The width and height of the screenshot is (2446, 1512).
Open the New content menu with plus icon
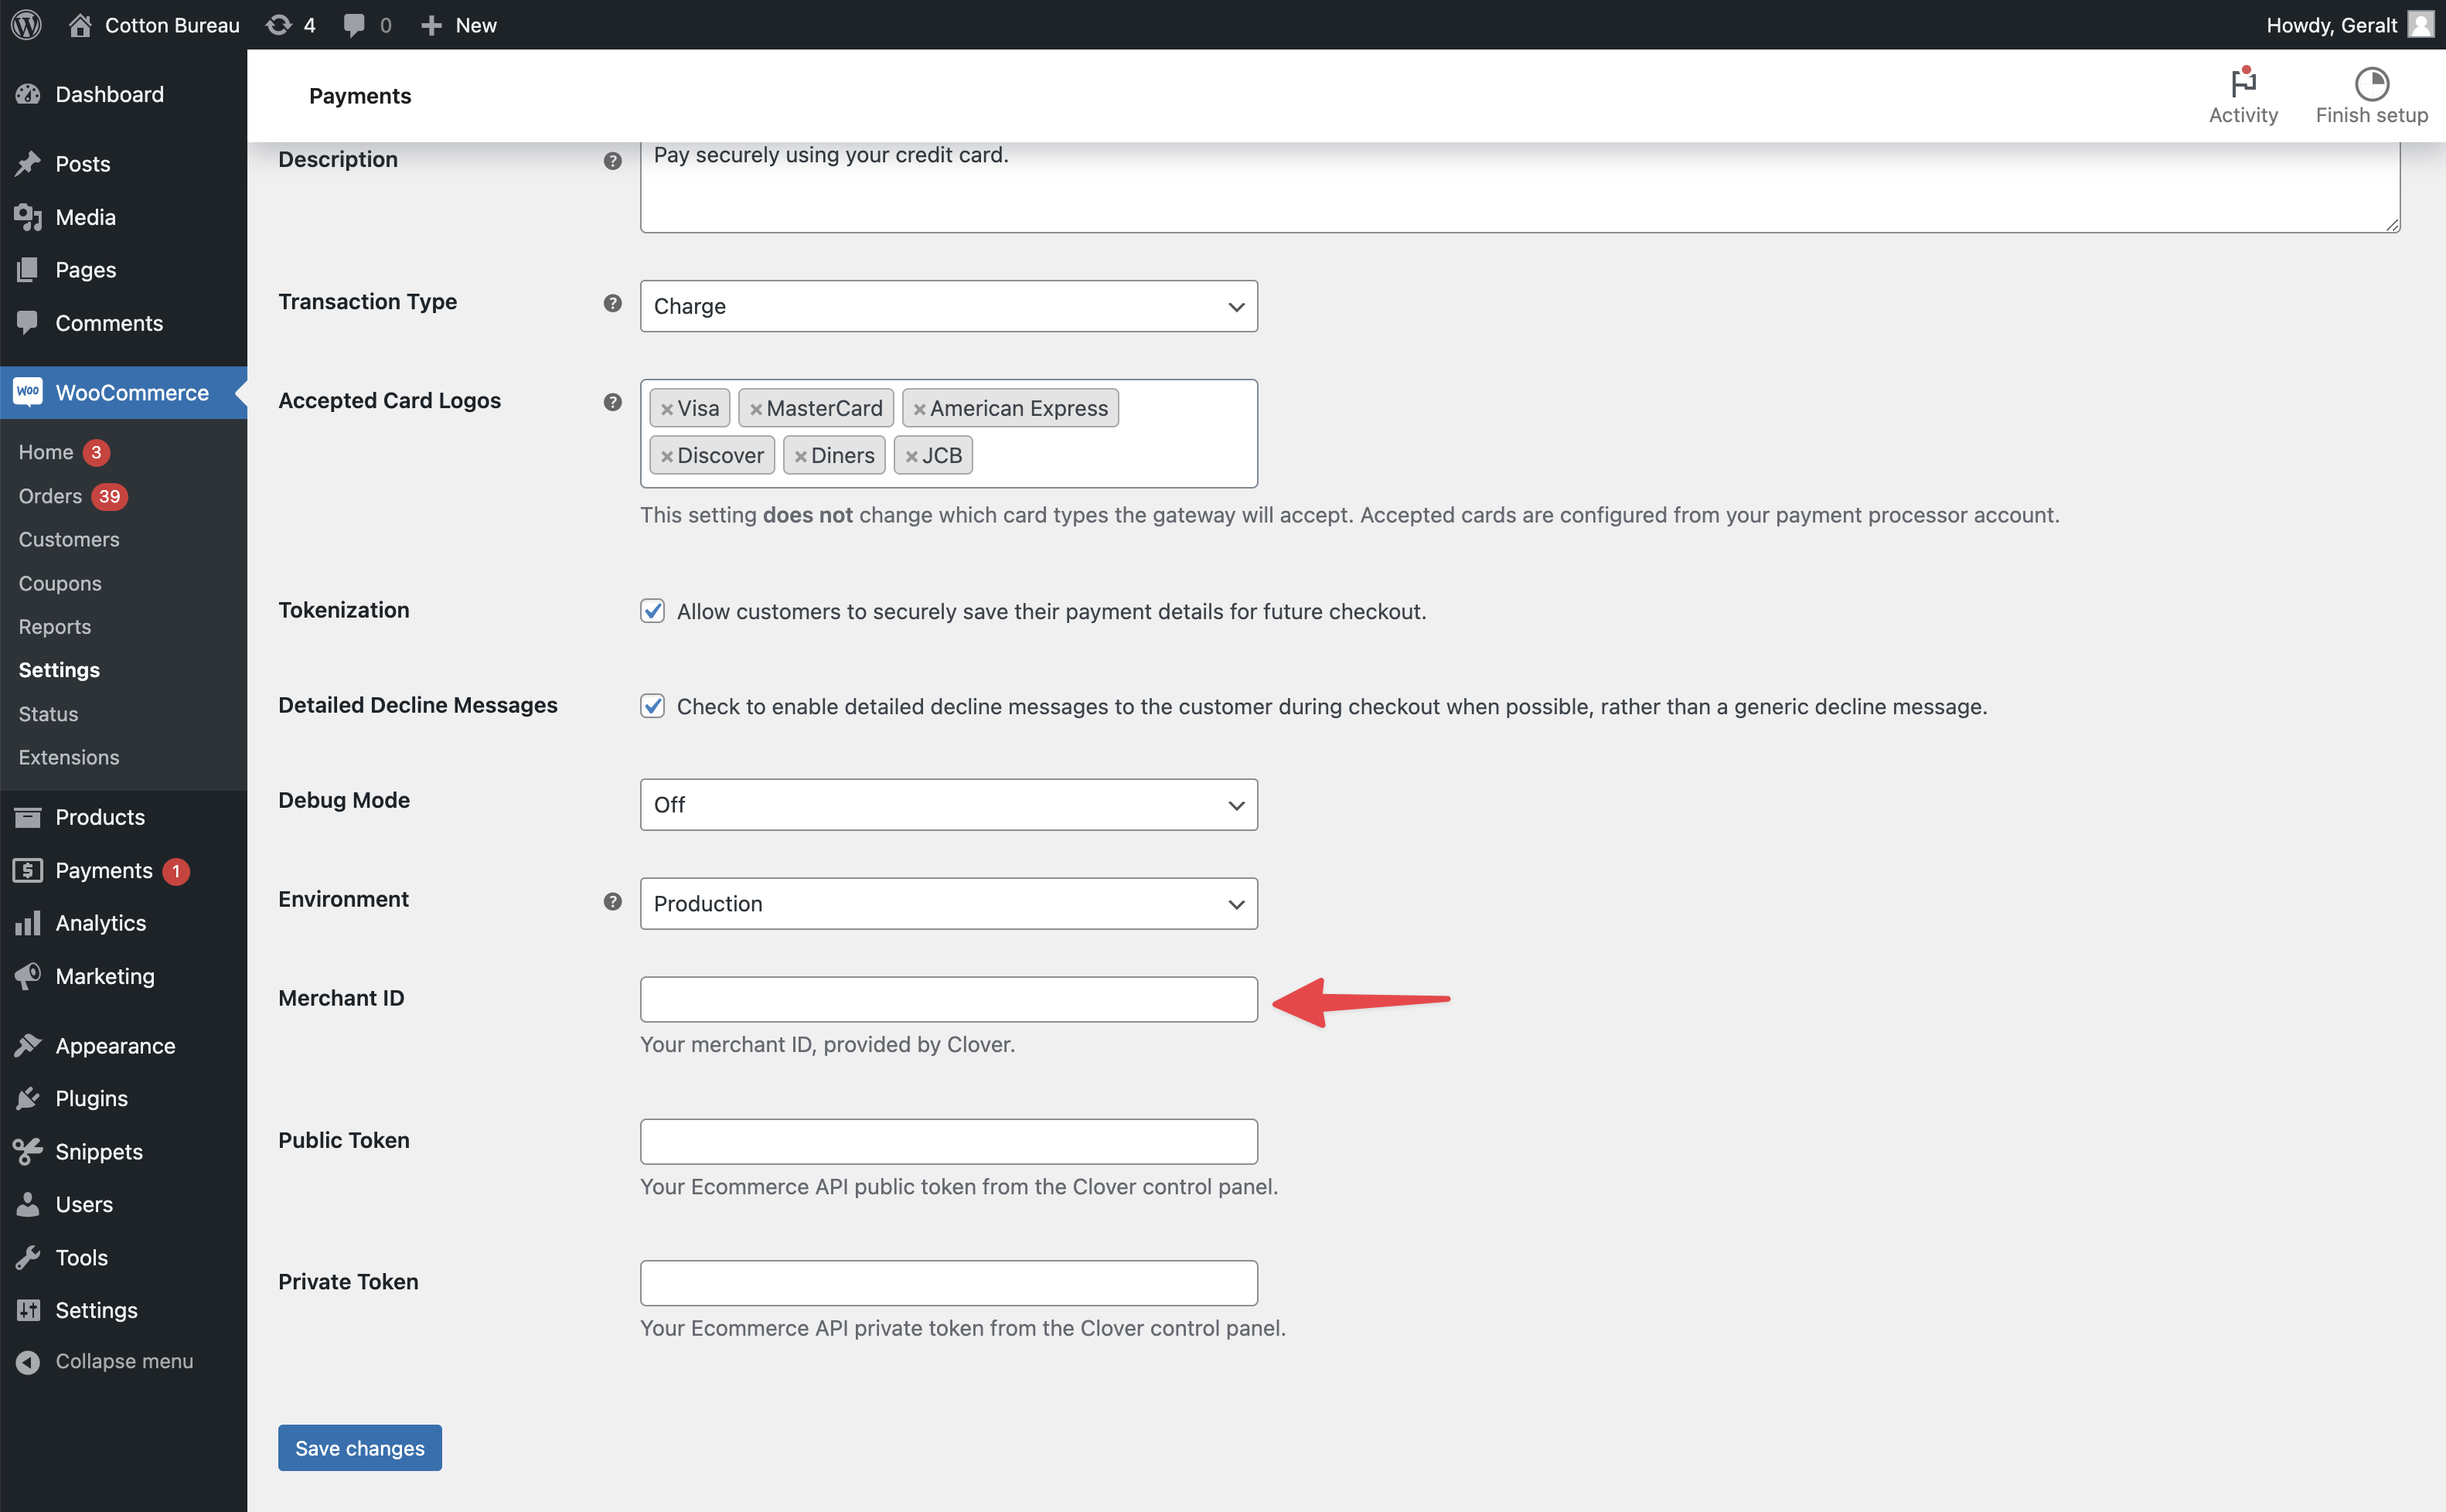point(431,24)
